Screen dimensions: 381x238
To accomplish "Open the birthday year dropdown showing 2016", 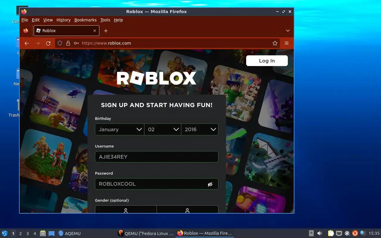I will (x=200, y=129).
